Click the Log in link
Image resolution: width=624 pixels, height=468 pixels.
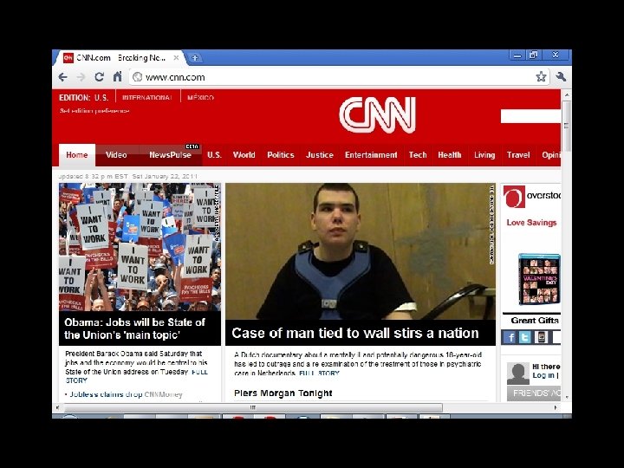click(543, 375)
